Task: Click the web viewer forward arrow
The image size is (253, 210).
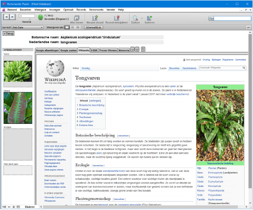Action: tap(137, 49)
